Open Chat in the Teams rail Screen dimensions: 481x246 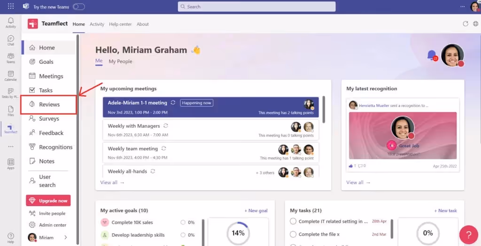(x=11, y=40)
